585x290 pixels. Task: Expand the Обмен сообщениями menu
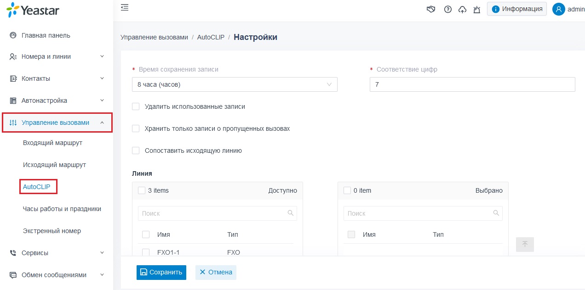[102, 275]
